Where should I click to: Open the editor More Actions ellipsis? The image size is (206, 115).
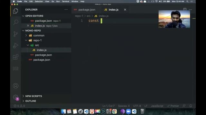coord(190,10)
